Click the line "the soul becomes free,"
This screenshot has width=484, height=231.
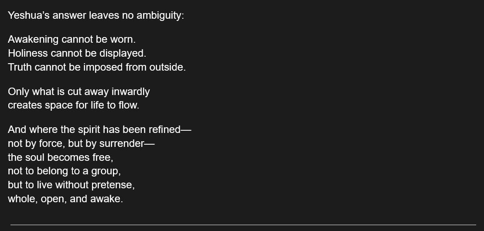61,157
